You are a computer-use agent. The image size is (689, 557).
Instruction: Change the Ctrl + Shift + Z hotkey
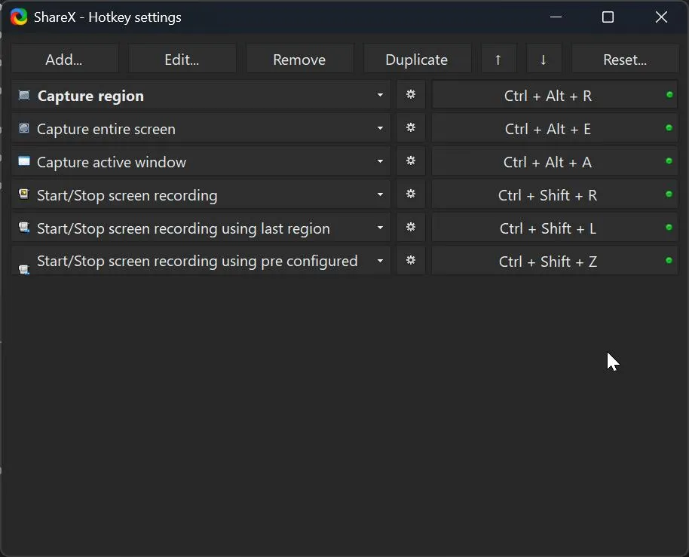click(x=555, y=261)
